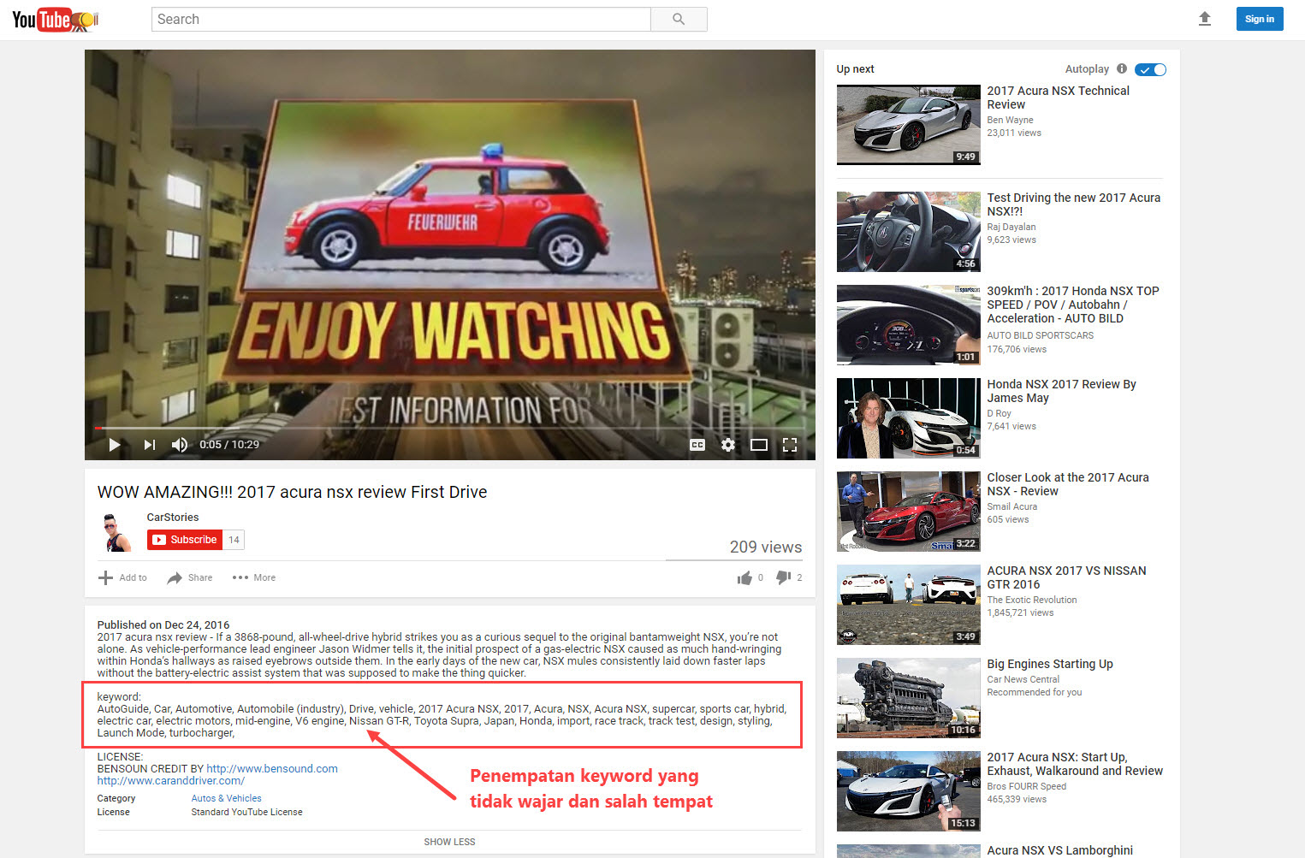This screenshot has height=858, width=1305.
Task: Open Test Driving 2017 Acura NSX thumbnail
Action: pos(909,232)
